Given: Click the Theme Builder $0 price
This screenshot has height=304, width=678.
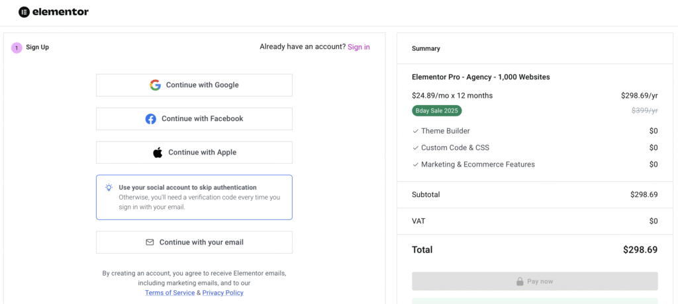Looking at the screenshot, I should pos(654,131).
